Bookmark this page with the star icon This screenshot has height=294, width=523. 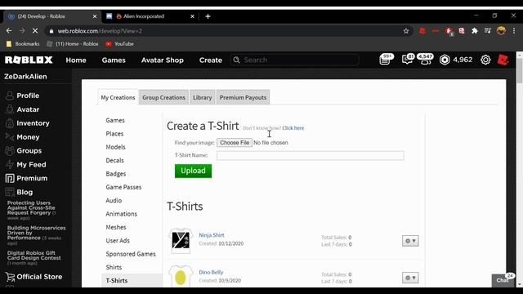click(x=406, y=31)
